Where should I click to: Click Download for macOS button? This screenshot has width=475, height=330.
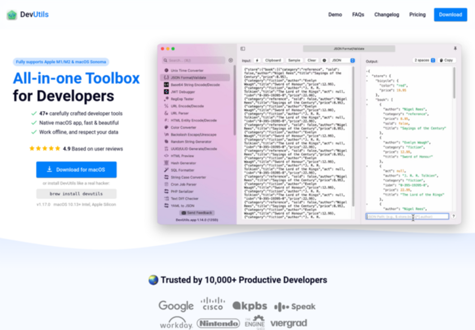[x=76, y=170]
